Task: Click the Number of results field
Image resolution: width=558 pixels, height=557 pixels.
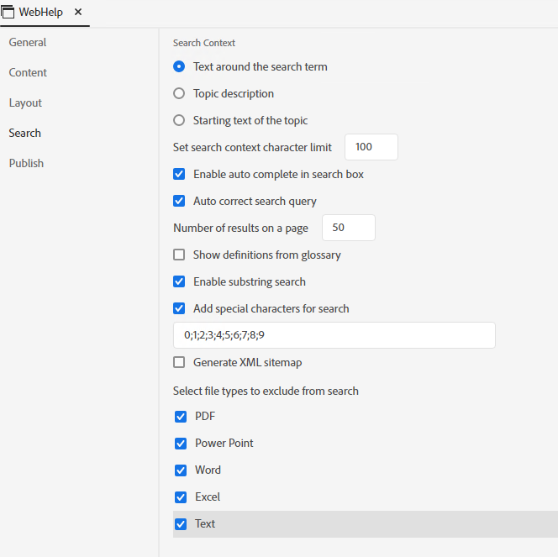Action: (x=348, y=228)
